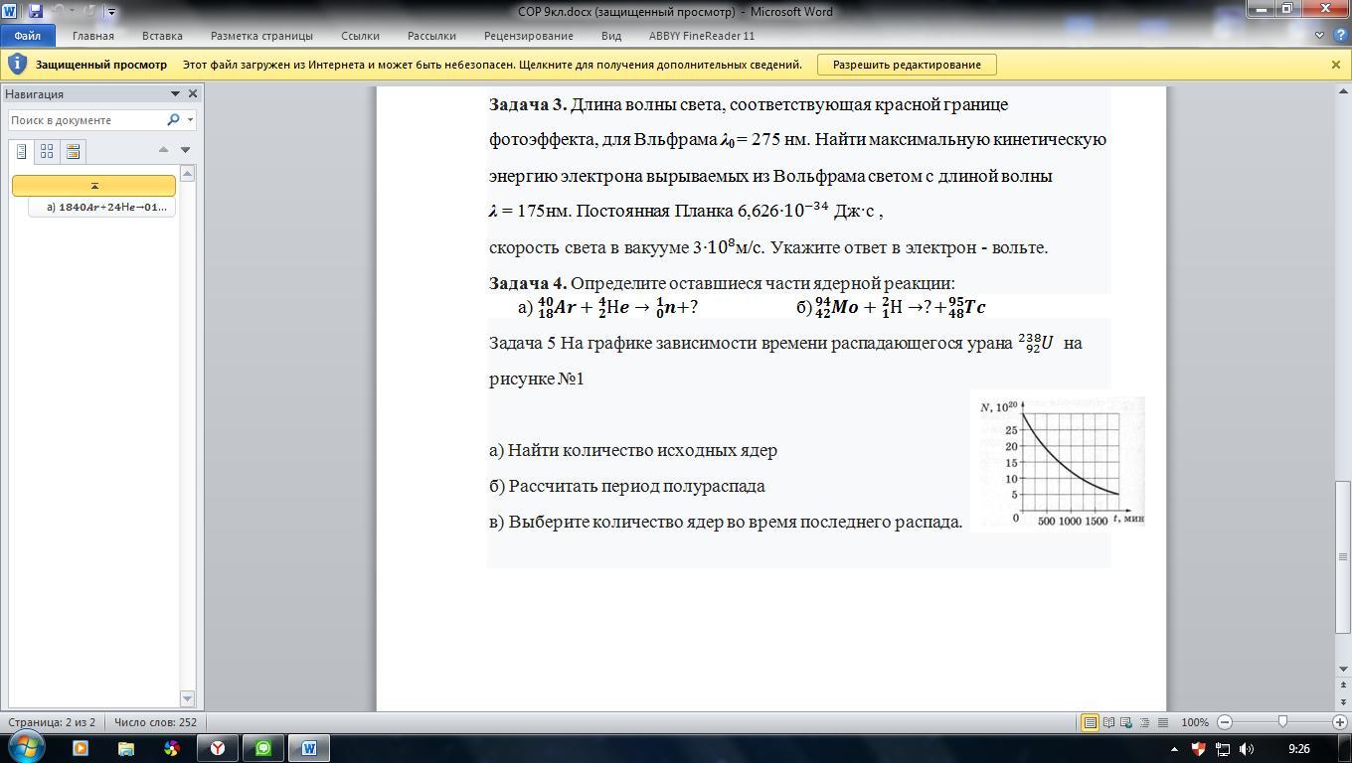Click the zoom out minus button
This screenshot has height=763, width=1352.
[x=1225, y=722]
